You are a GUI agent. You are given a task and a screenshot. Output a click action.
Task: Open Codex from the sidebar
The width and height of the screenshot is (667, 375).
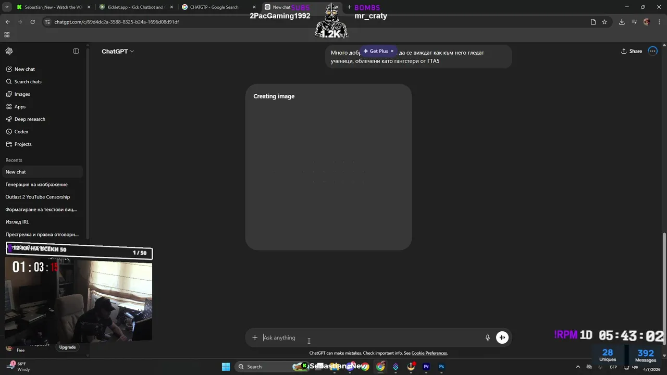pos(43,131)
